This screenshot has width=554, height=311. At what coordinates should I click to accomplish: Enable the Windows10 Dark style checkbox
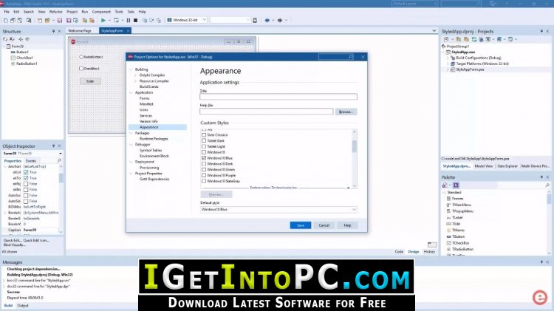204,164
